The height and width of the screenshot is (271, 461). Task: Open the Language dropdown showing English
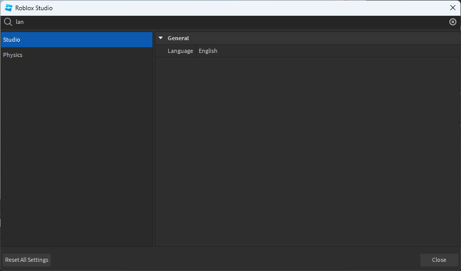click(328, 51)
